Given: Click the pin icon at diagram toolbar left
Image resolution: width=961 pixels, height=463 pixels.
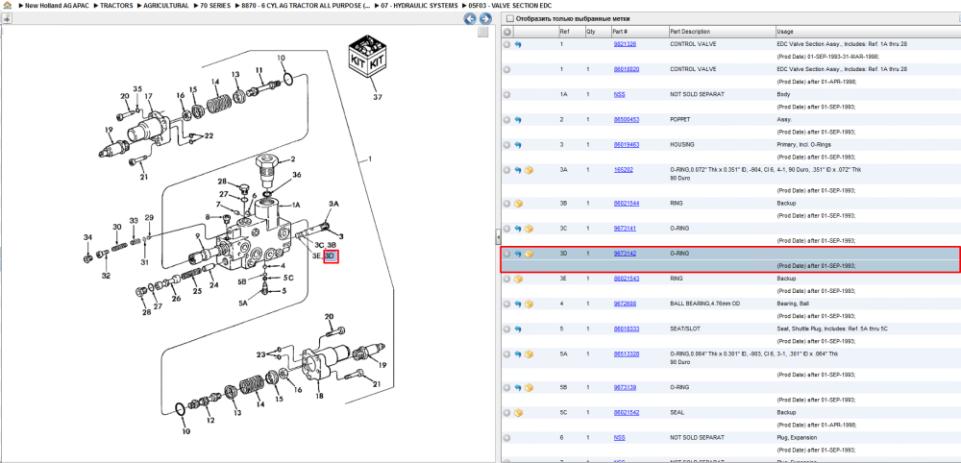Looking at the screenshot, I should [x=6, y=18].
